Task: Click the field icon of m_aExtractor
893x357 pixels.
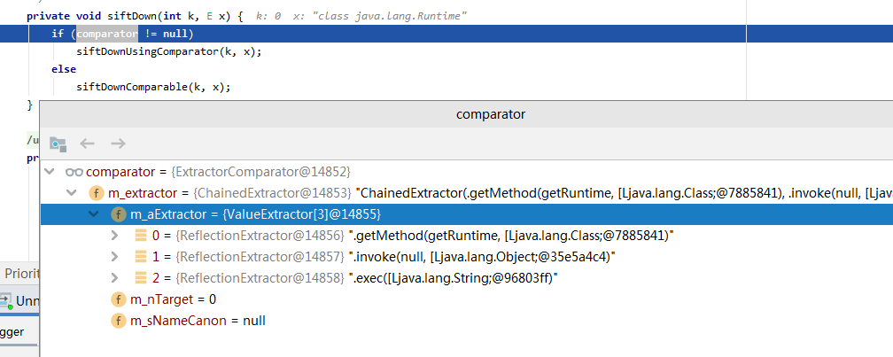Action: tap(118, 214)
